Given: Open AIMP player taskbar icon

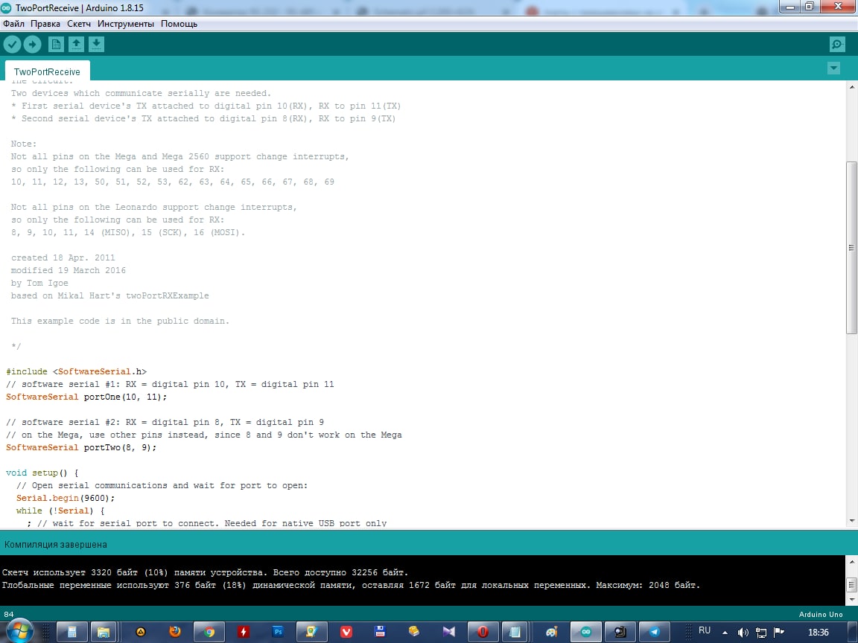Looking at the screenshot, I should click(141, 632).
